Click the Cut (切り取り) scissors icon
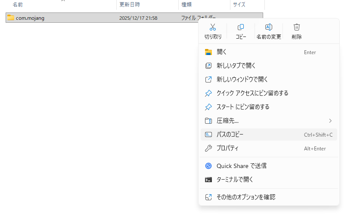 pos(213,27)
